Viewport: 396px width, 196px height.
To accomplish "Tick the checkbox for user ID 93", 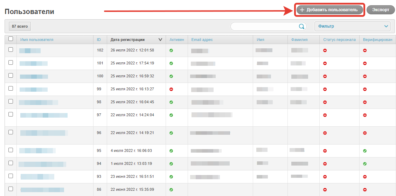I will (x=11, y=176).
